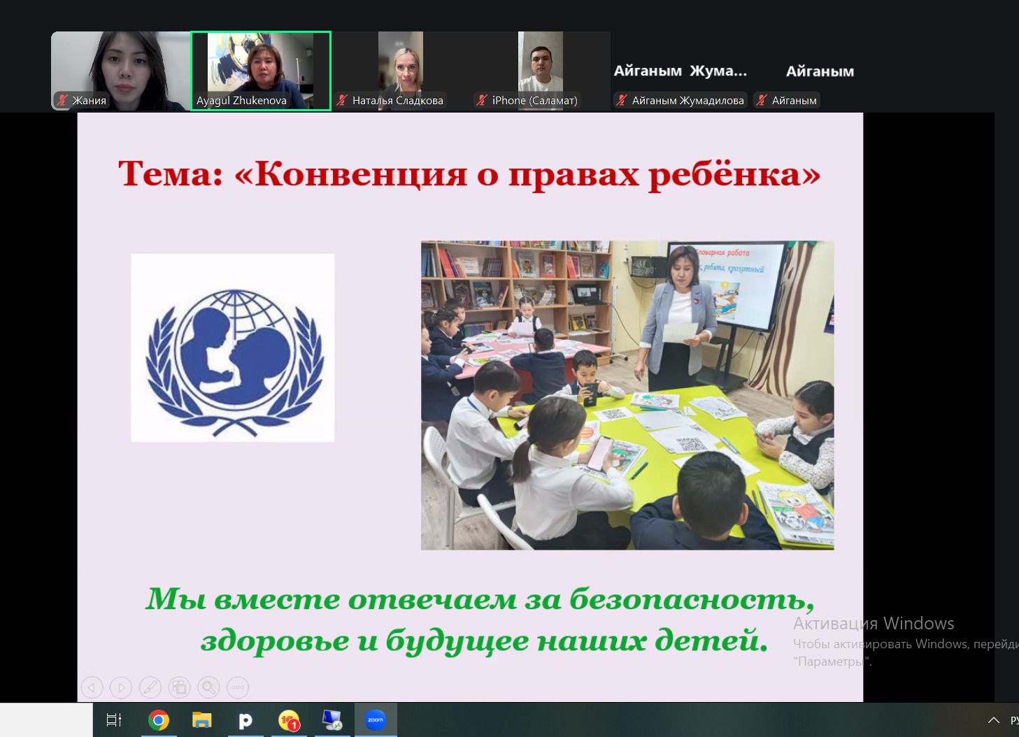Advance to next slide with right arrow
The image size is (1019, 737).
121,687
